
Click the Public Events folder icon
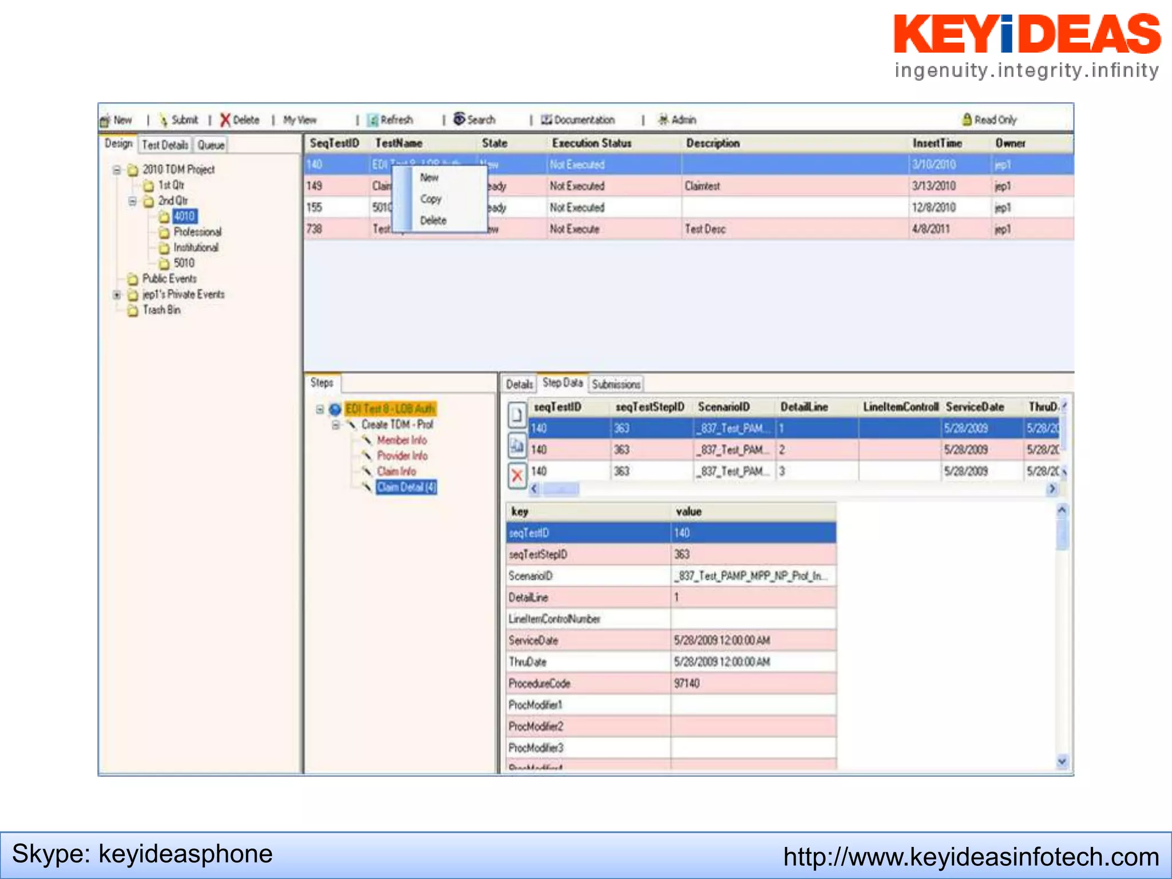[133, 279]
